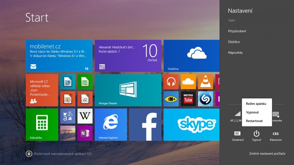Launch the Skype tile
The image size is (294, 165).
tap(191, 124)
